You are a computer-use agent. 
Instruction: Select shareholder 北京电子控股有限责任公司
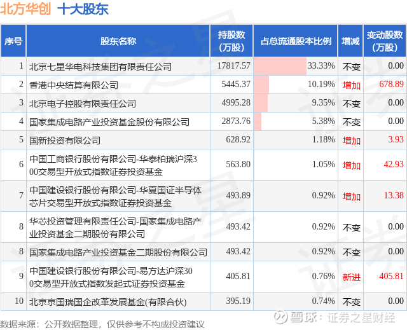83,104
